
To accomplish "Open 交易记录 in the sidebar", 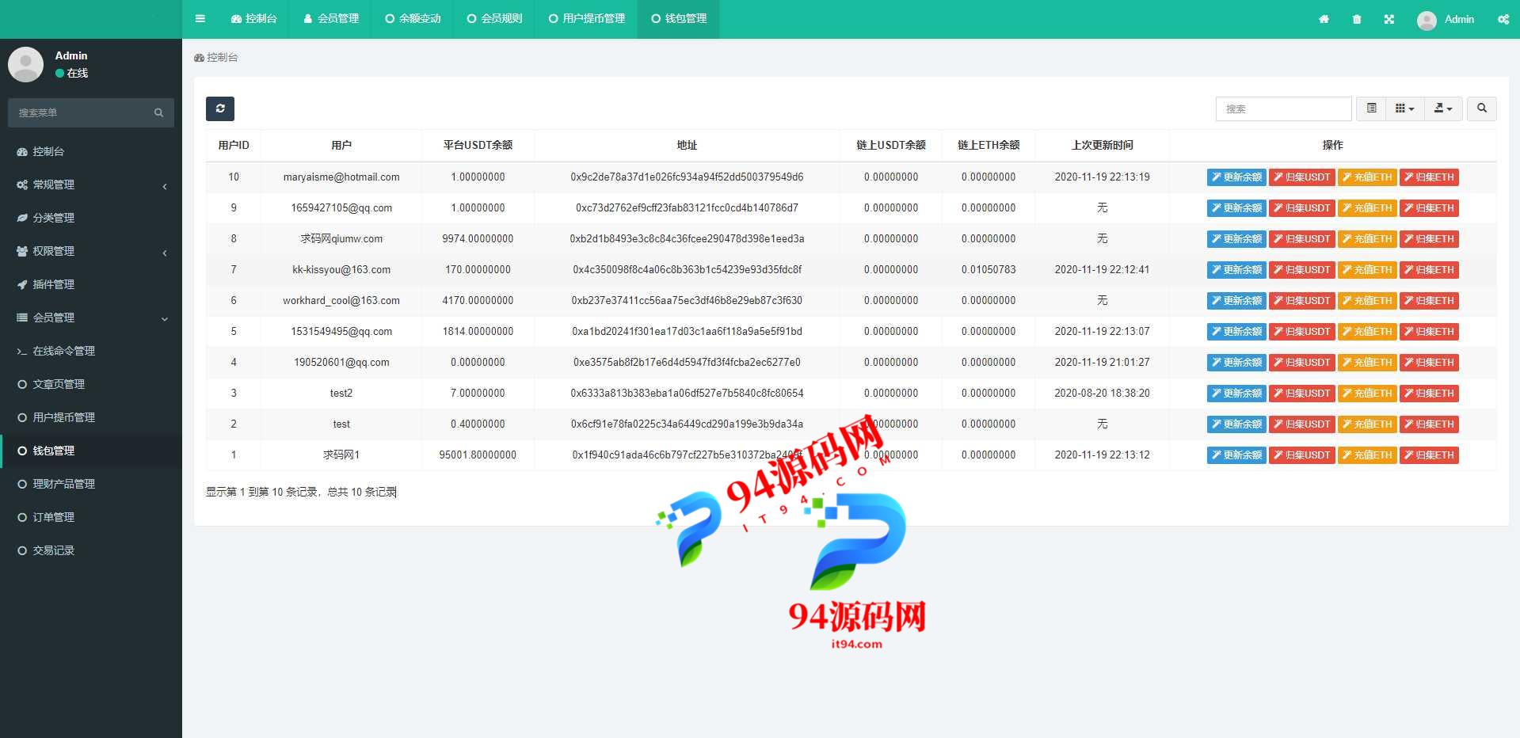I will 91,550.
